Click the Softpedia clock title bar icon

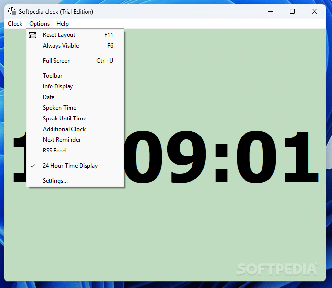[x=12, y=11]
